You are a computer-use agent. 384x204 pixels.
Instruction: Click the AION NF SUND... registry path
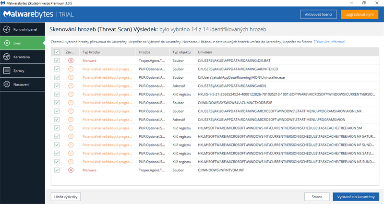tap(286, 145)
